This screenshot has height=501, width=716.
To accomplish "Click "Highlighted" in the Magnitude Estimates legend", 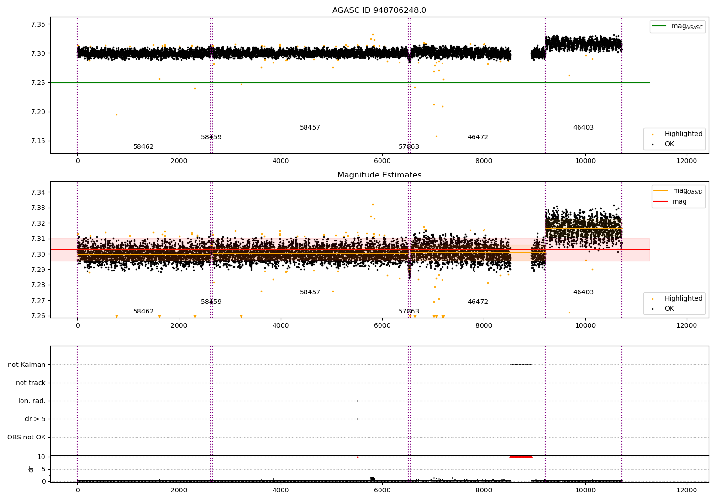I will [684, 299].
